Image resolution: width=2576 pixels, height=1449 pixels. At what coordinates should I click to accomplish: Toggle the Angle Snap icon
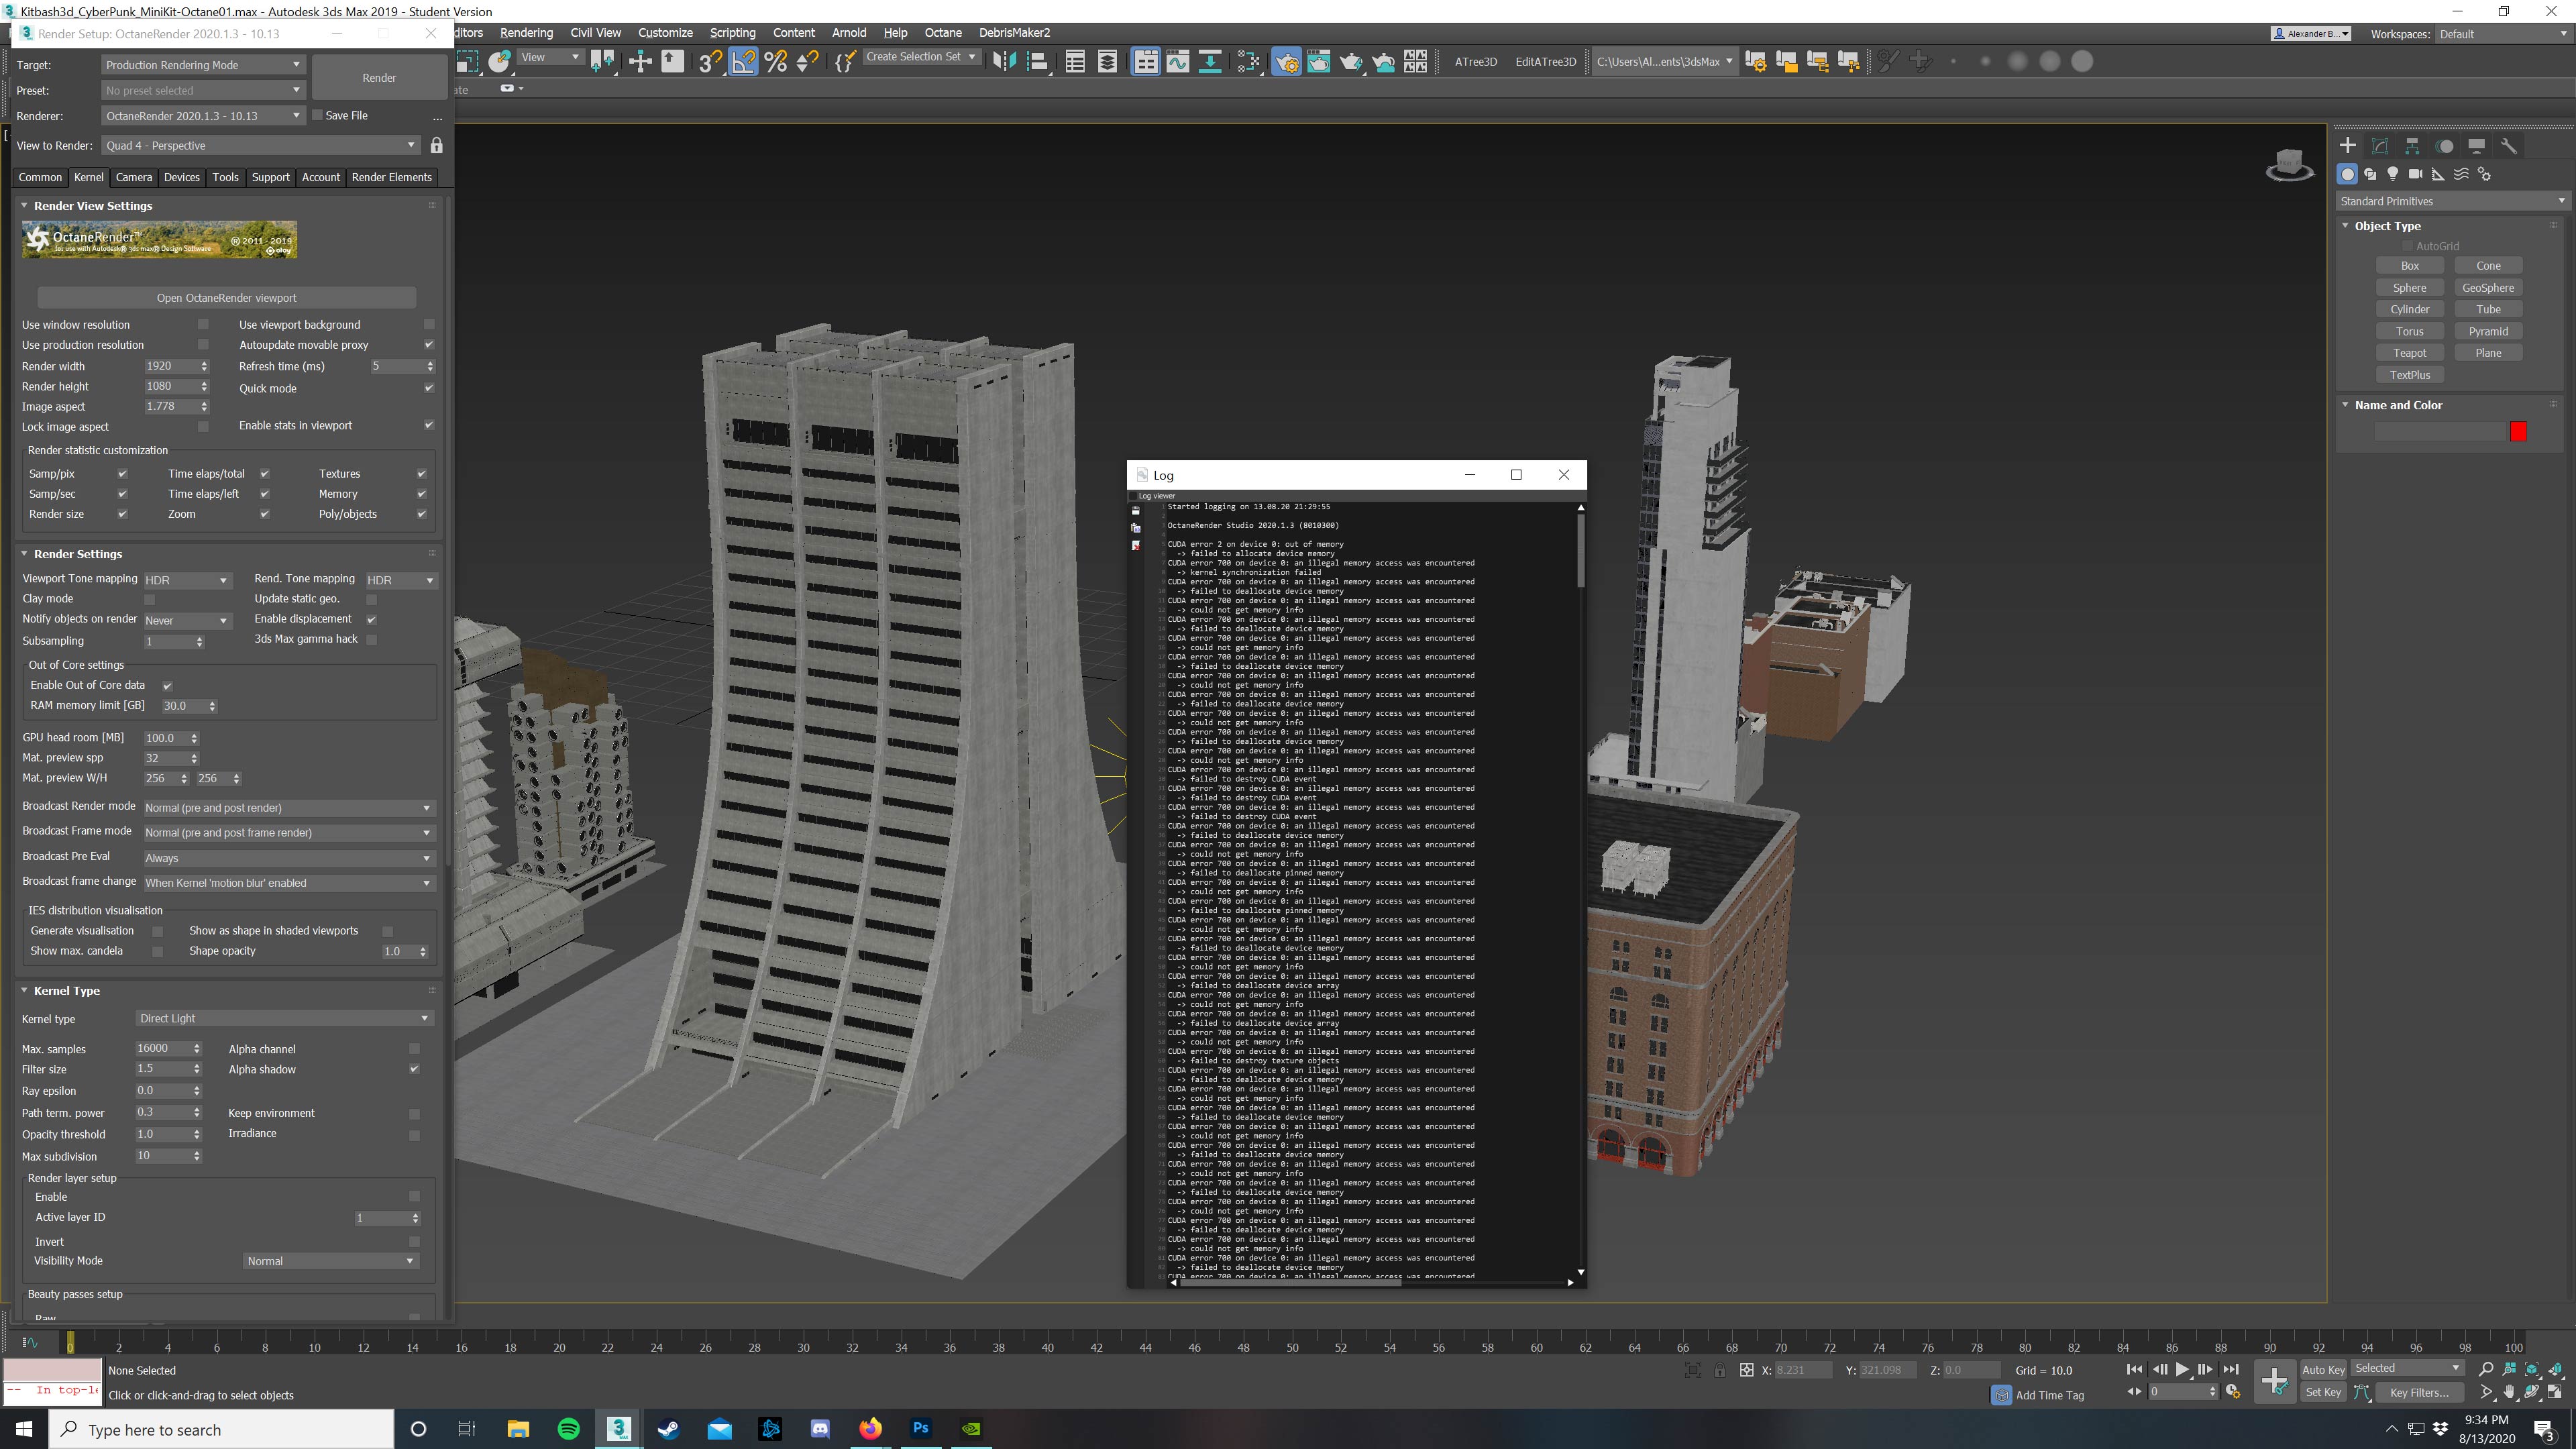pos(743,62)
